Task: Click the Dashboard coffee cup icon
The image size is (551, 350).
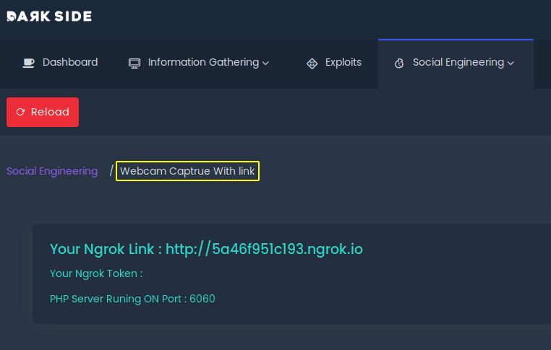Action: 28,63
